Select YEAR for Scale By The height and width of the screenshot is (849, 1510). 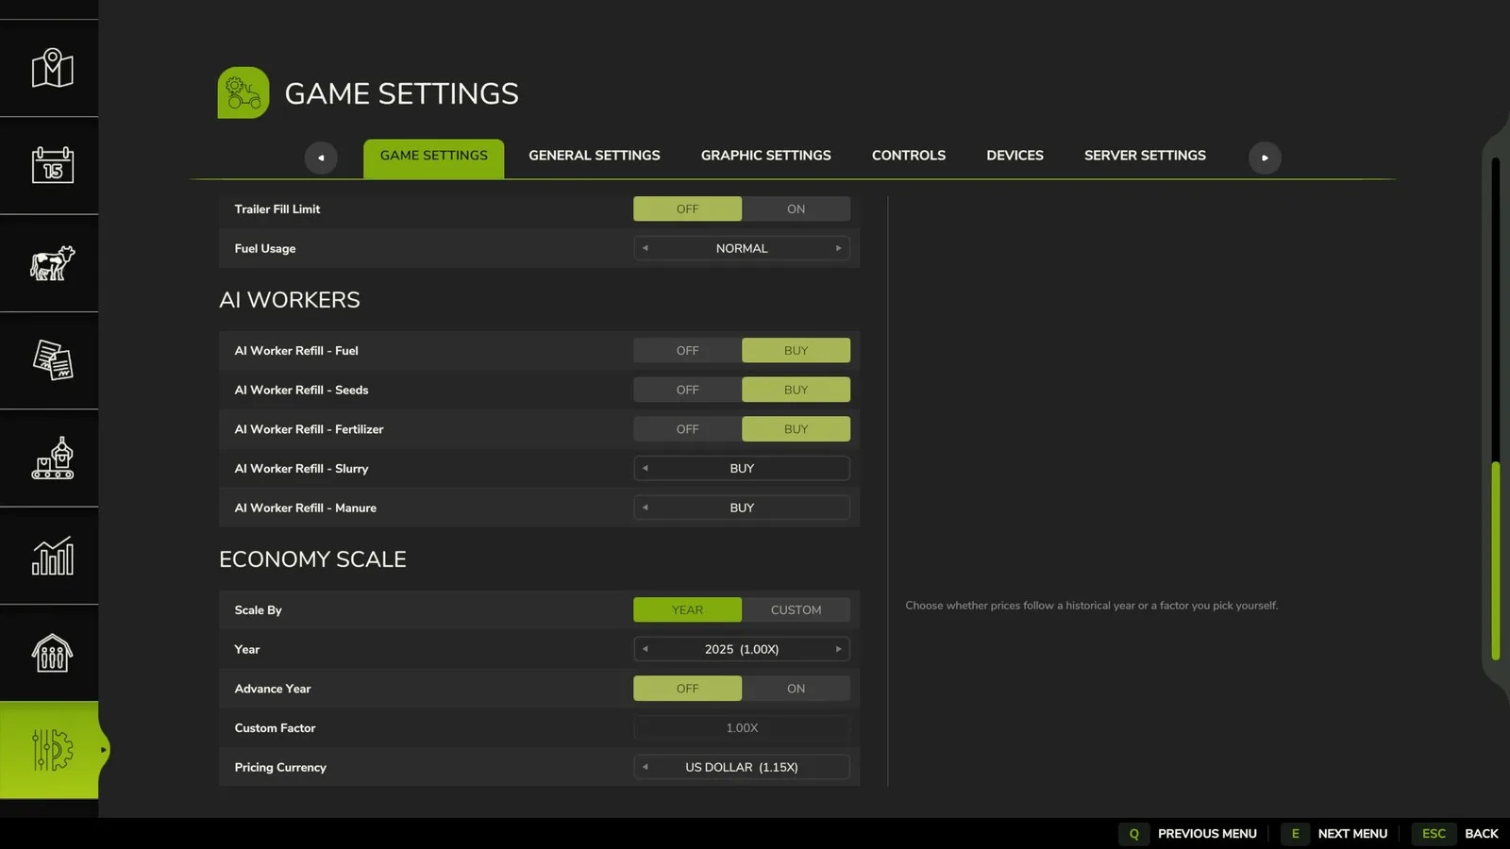[x=687, y=610]
